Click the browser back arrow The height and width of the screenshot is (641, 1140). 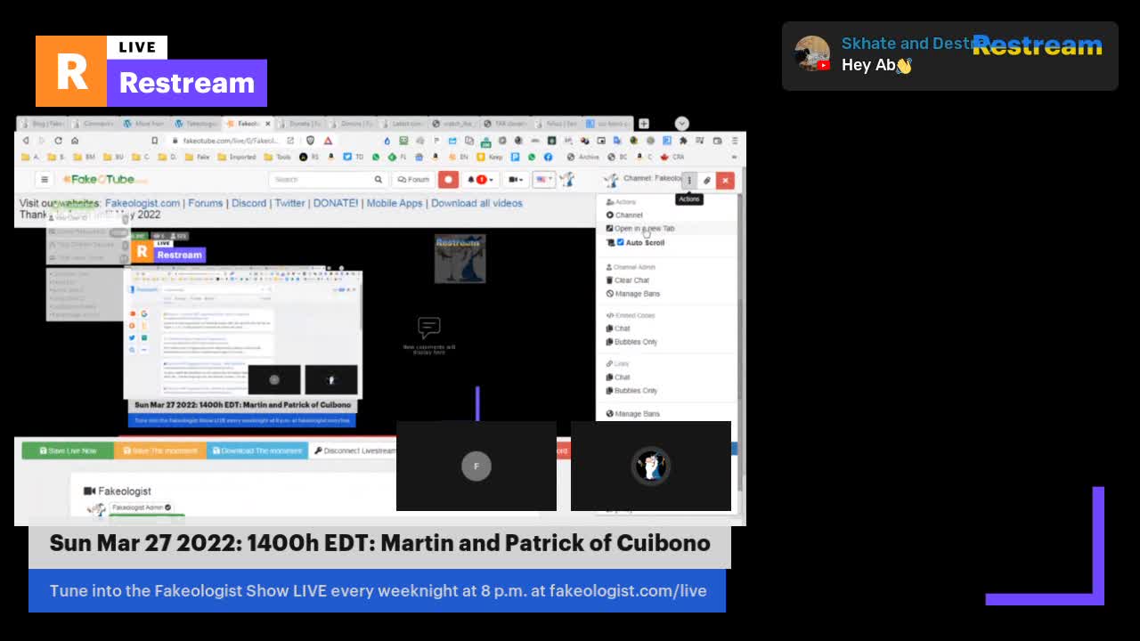(x=26, y=141)
